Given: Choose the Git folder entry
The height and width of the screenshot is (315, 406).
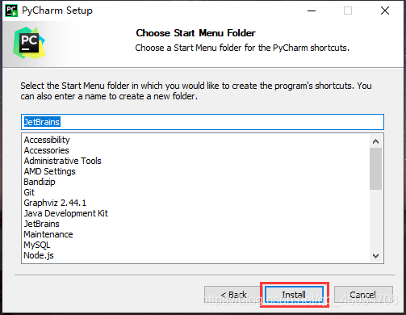Looking at the screenshot, I should pyautogui.click(x=29, y=192).
